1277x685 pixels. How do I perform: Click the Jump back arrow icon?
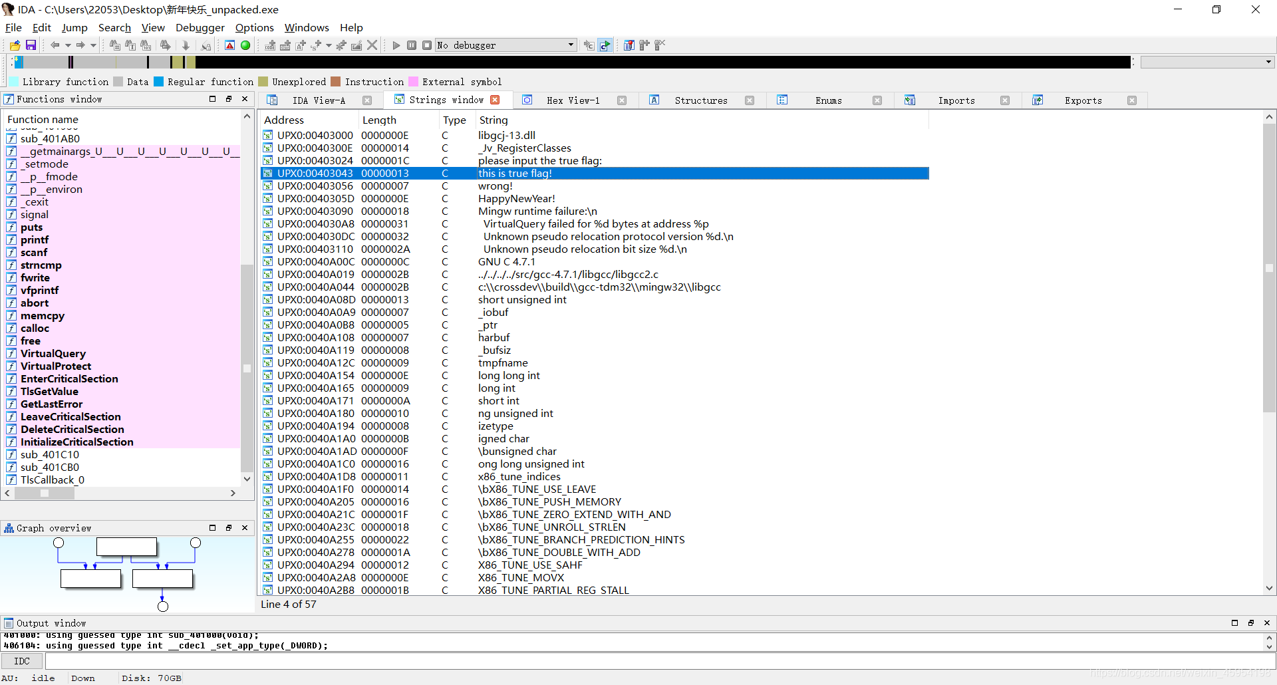click(55, 45)
